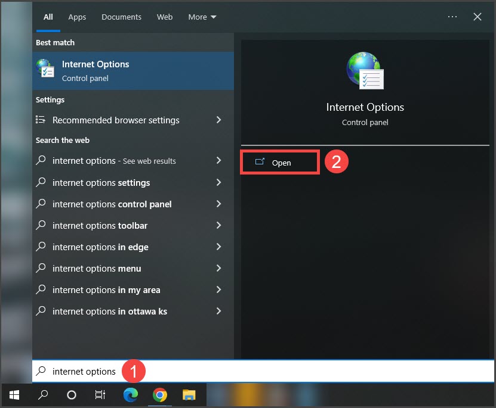This screenshot has width=496, height=408.
Task: Click magnifier icon beside 'internet options toolbar'
Action: [x=41, y=225]
